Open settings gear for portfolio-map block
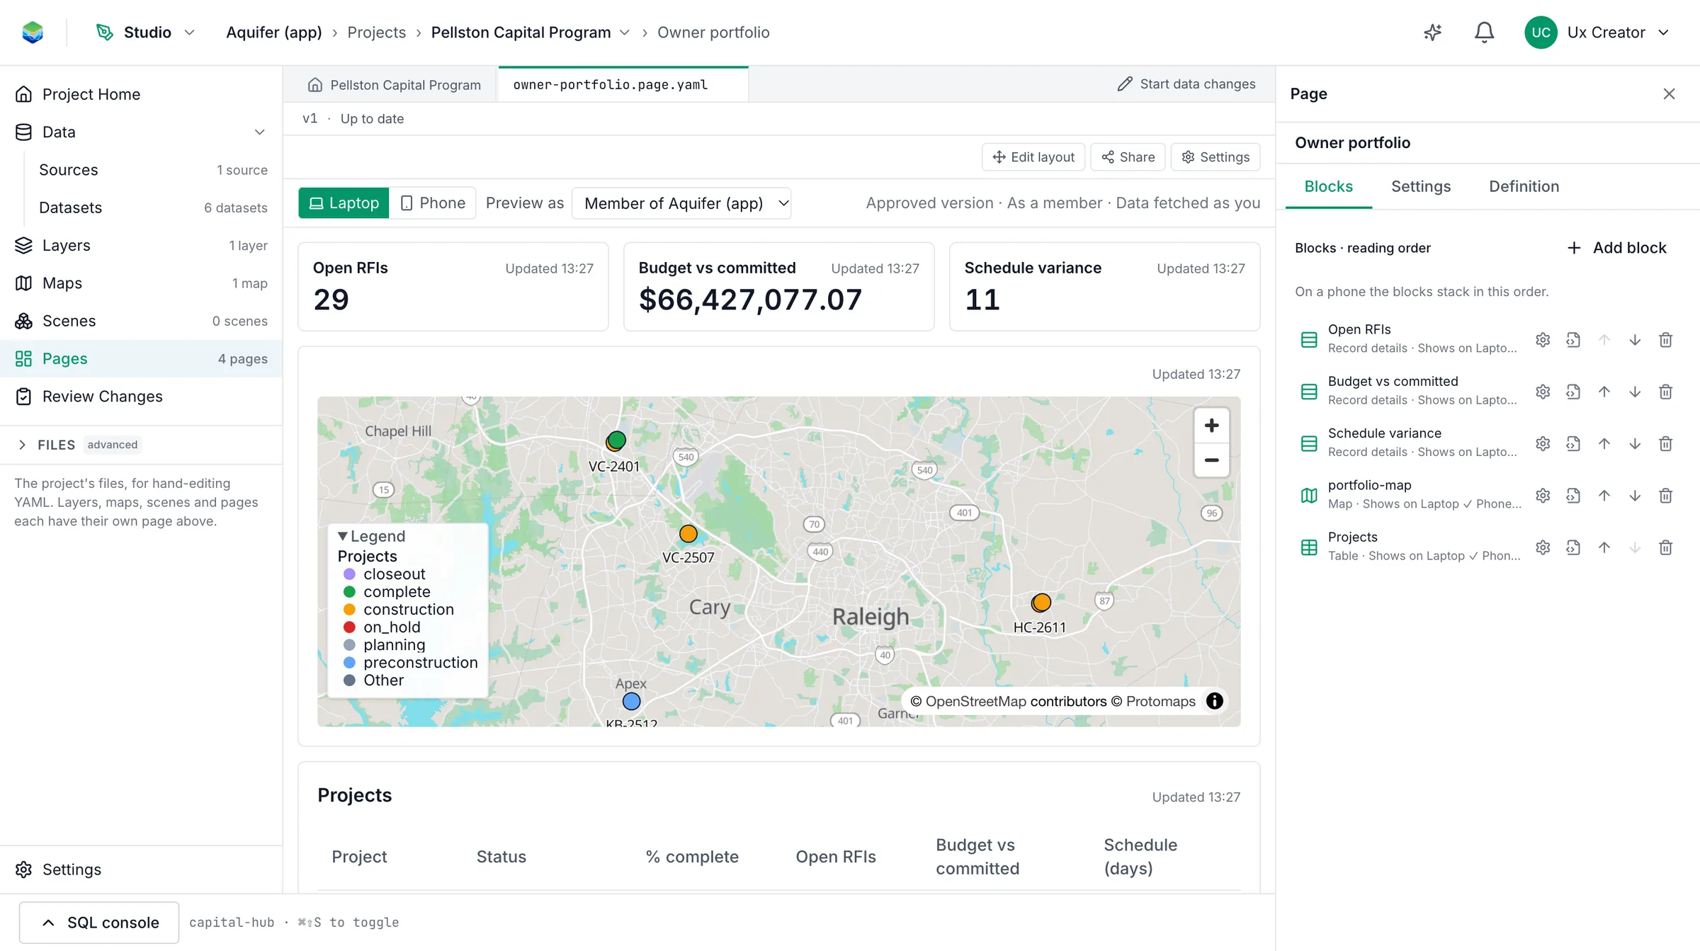 tap(1543, 496)
